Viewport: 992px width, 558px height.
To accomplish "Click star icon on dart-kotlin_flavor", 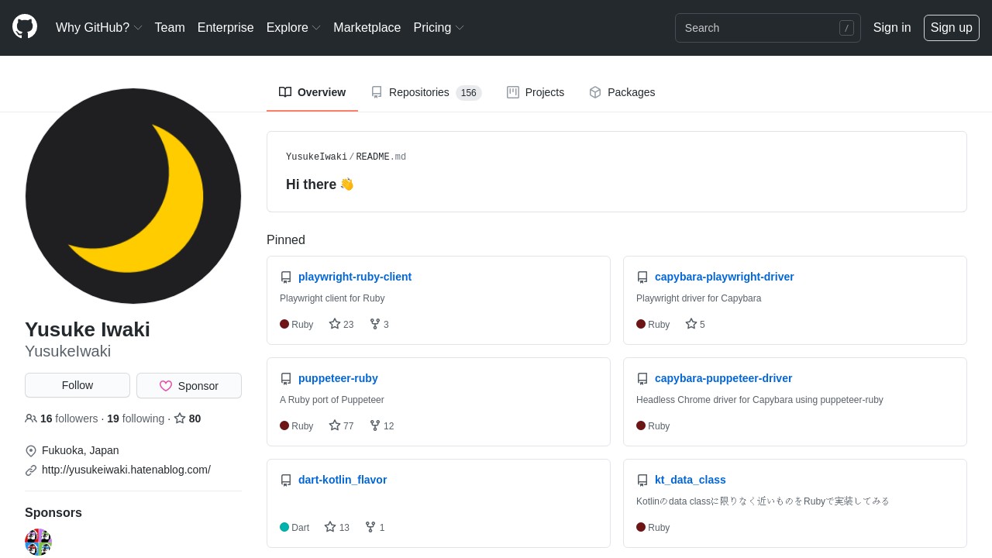I will tap(330, 527).
